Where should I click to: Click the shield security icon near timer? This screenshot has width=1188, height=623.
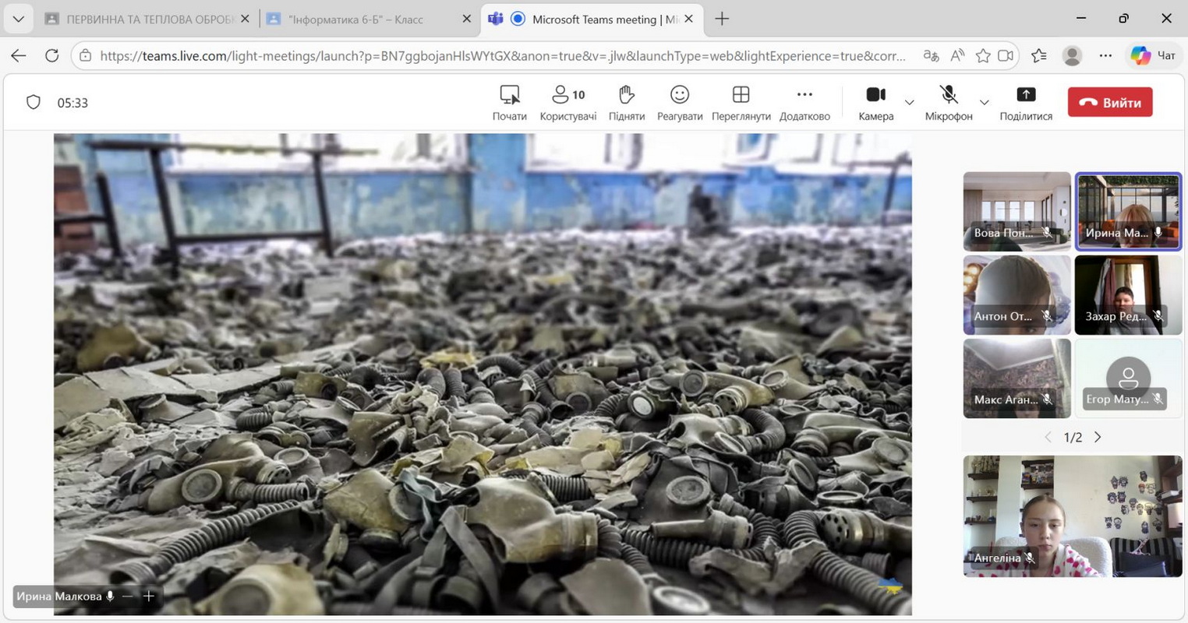click(34, 103)
